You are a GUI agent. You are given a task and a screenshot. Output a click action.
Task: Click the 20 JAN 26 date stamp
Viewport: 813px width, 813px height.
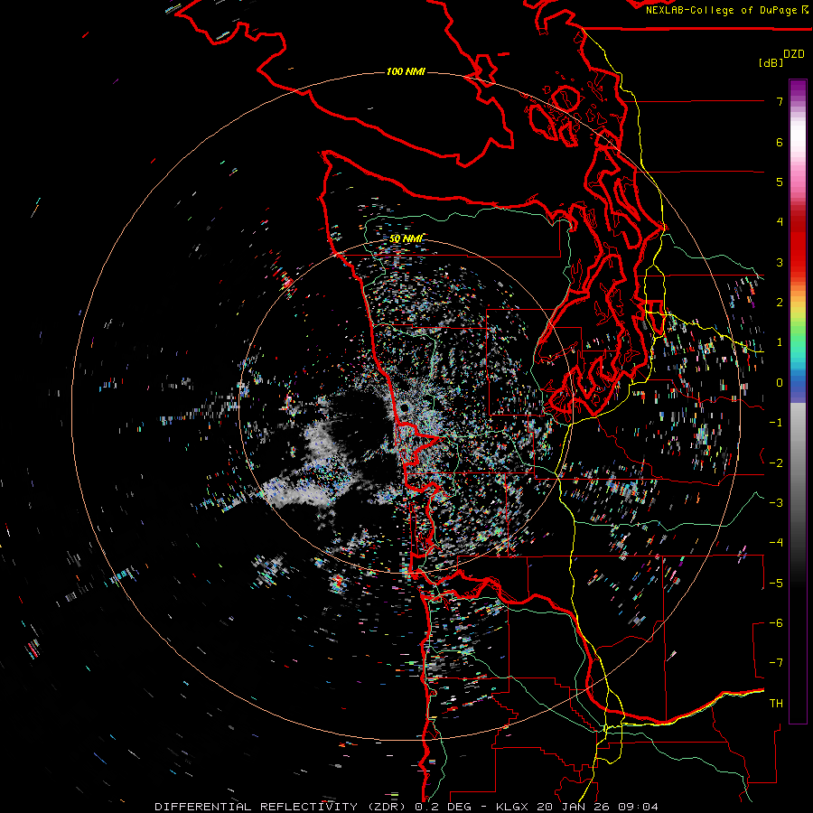pos(573,807)
